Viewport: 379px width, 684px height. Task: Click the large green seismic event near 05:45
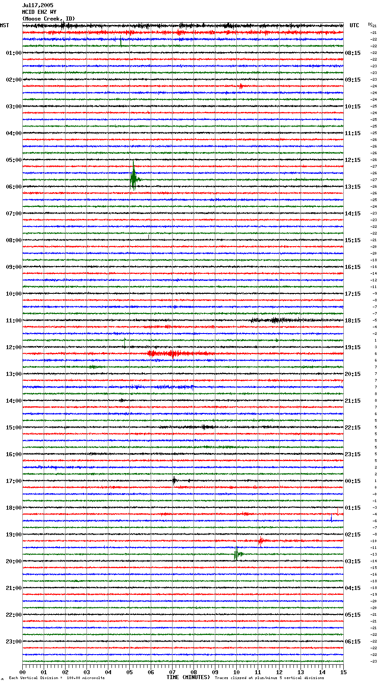pos(134,178)
